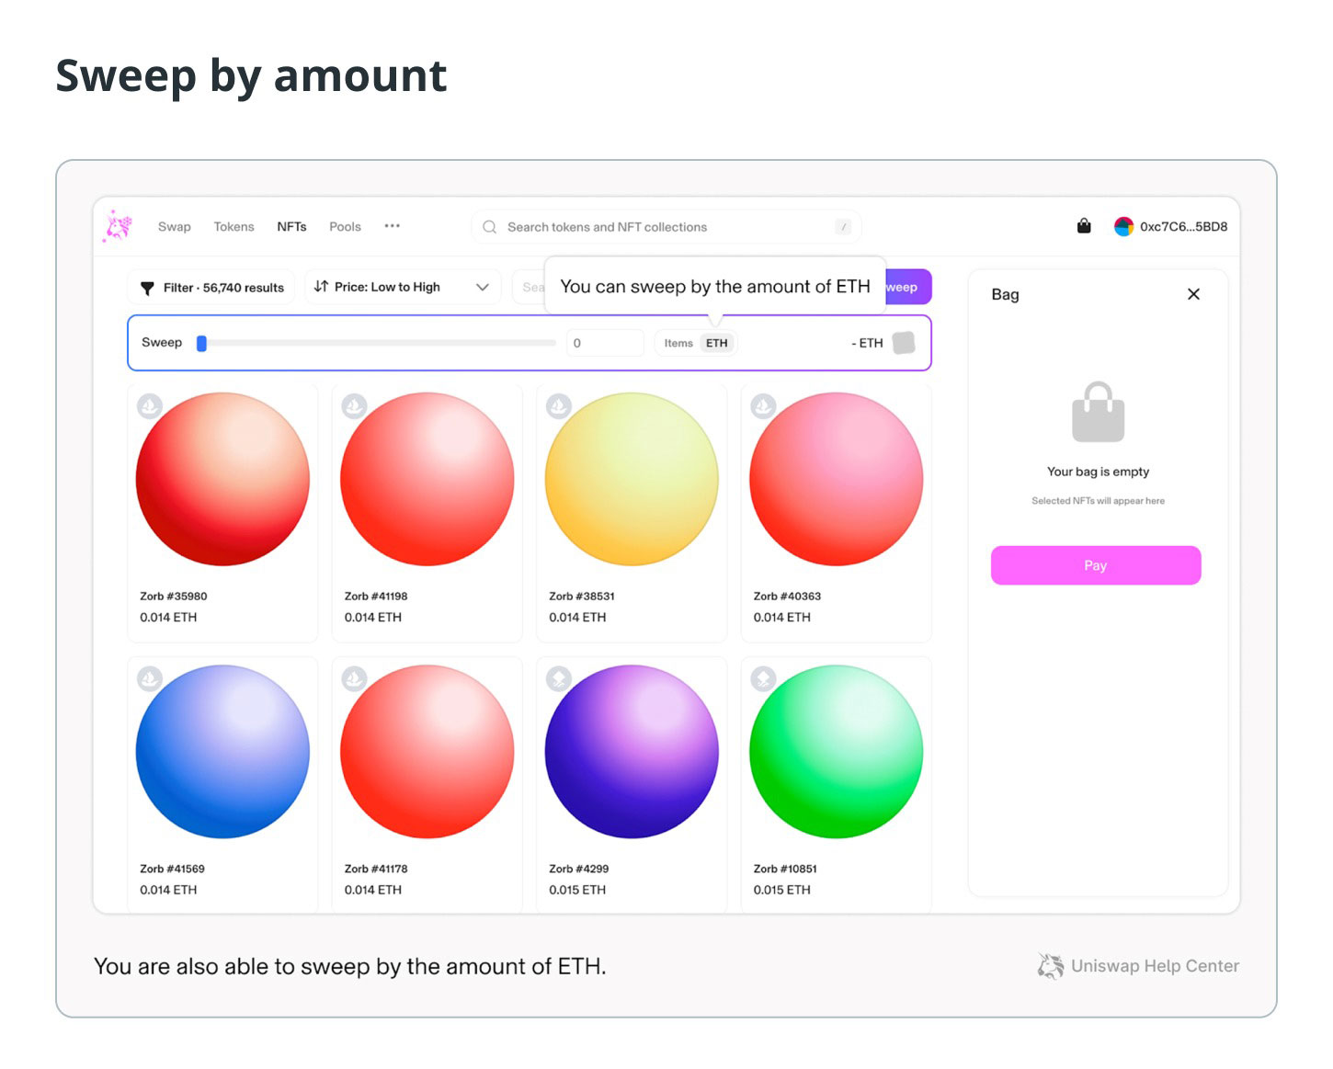Click the marketplace badge on Zorb #10851

click(x=763, y=678)
